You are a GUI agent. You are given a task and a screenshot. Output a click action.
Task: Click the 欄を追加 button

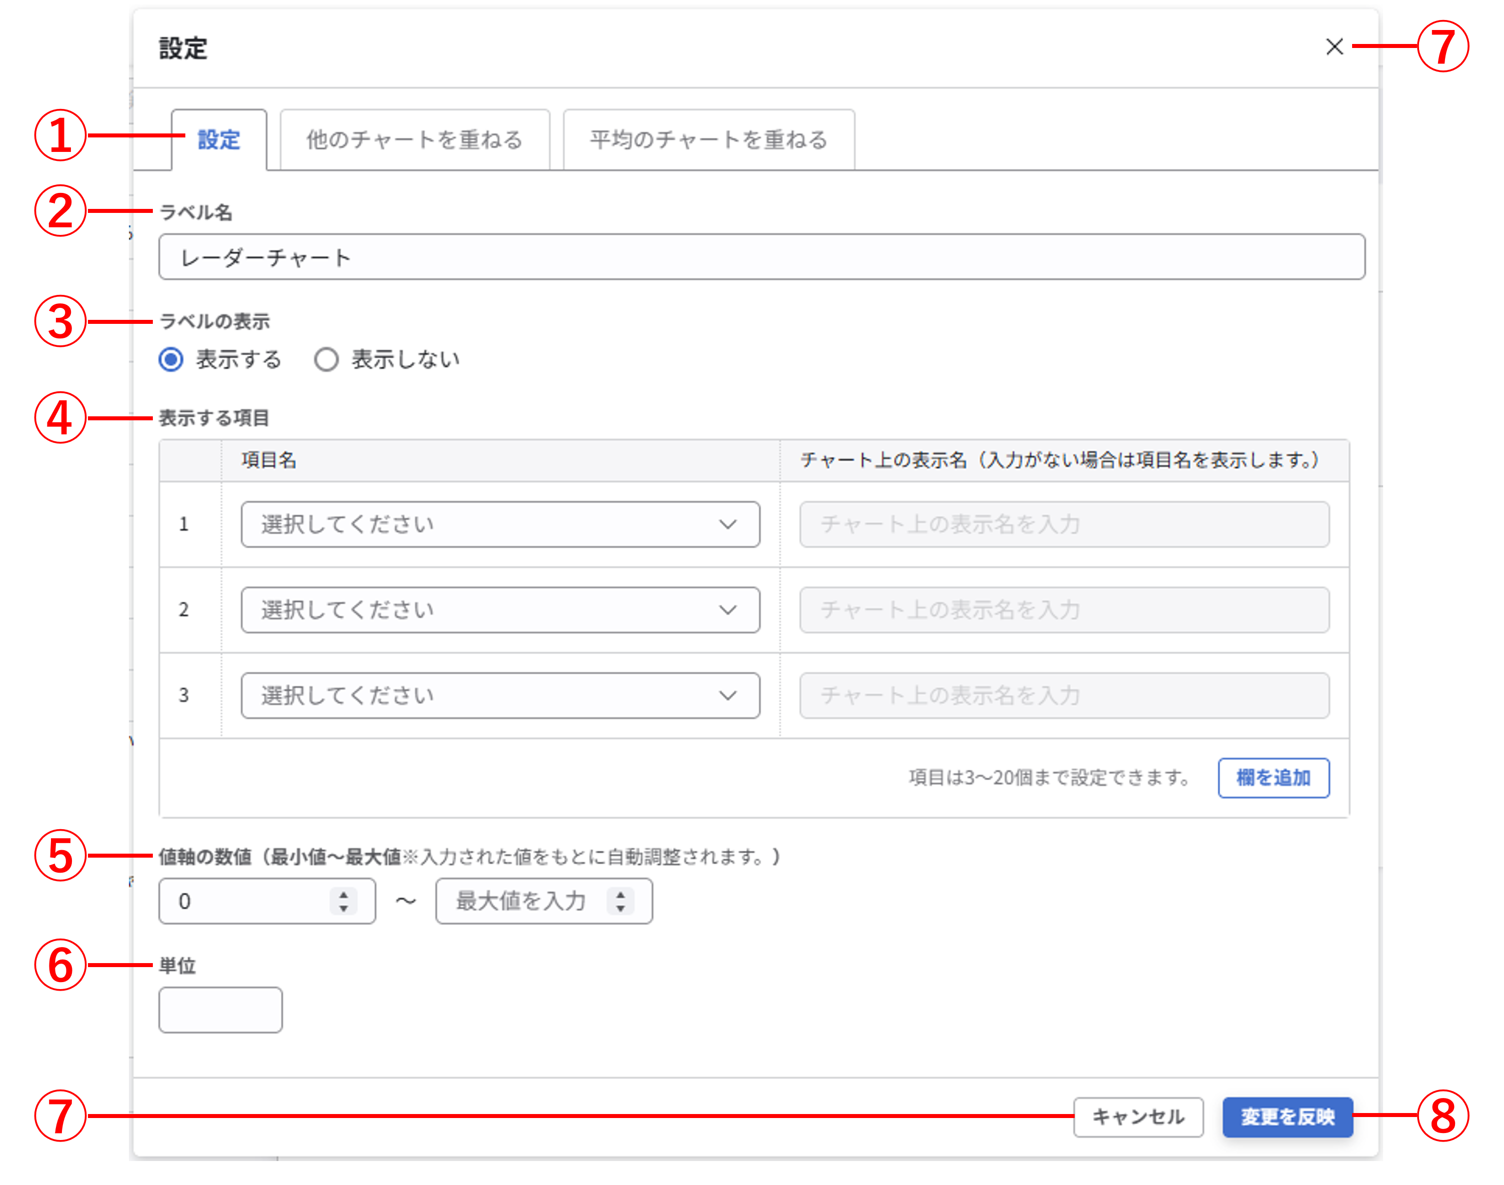[x=1274, y=778]
